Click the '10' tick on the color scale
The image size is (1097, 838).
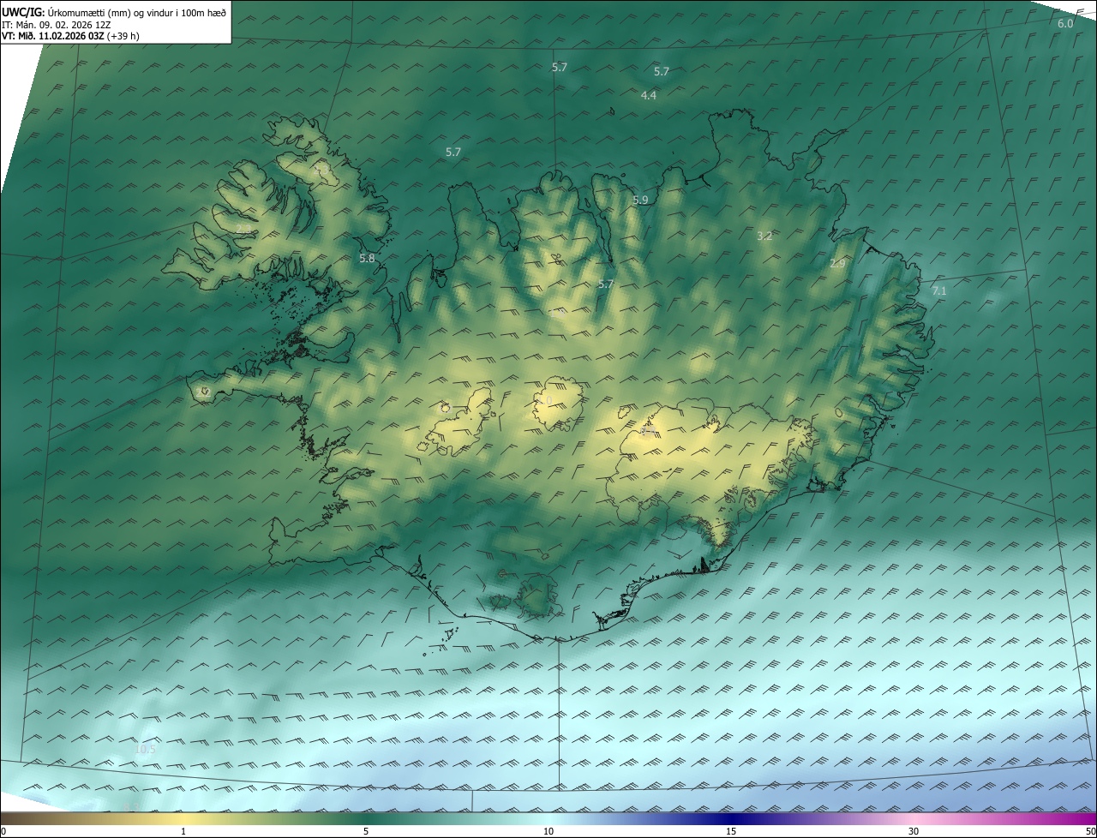pyautogui.click(x=548, y=831)
